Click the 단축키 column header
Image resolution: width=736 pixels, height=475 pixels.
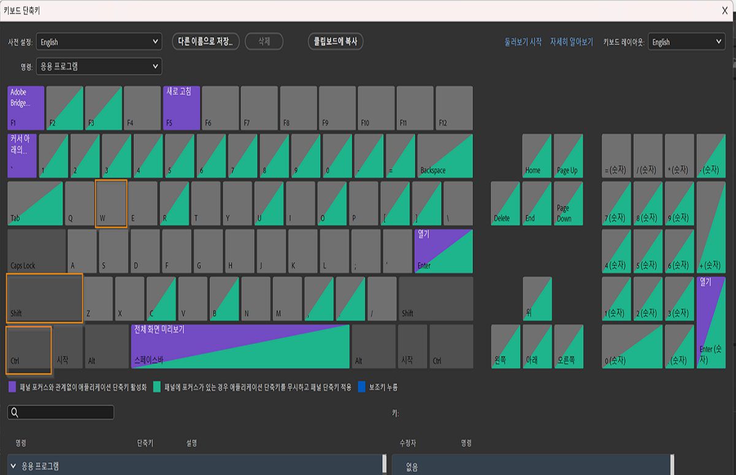click(x=145, y=443)
